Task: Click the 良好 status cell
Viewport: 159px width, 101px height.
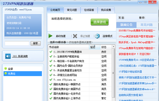Action: (x=104, y=52)
